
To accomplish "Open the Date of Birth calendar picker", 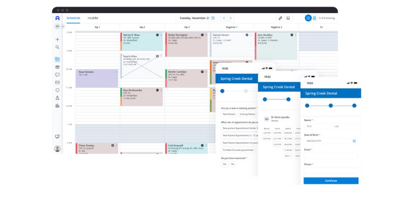I will pyautogui.click(x=354, y=140).
